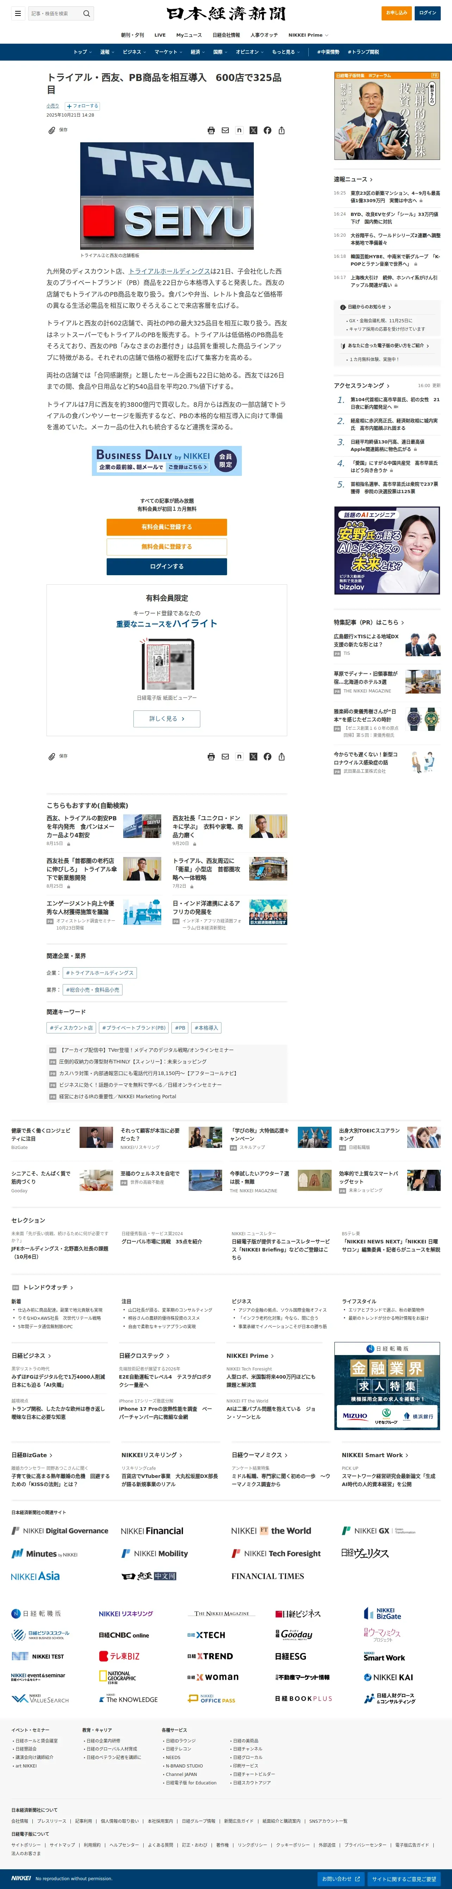Click the 日経ヴェリタス logo
Screen dimensions: 452x1889
(x=365, y=1553)
